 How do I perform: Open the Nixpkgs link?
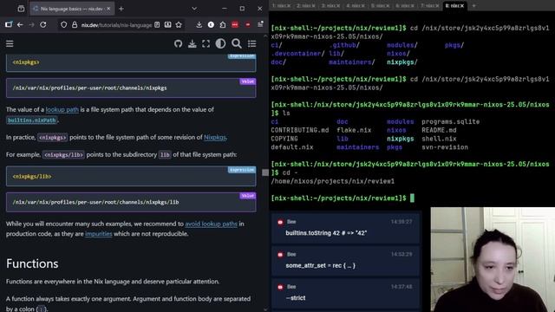click(x=215, y=137)
